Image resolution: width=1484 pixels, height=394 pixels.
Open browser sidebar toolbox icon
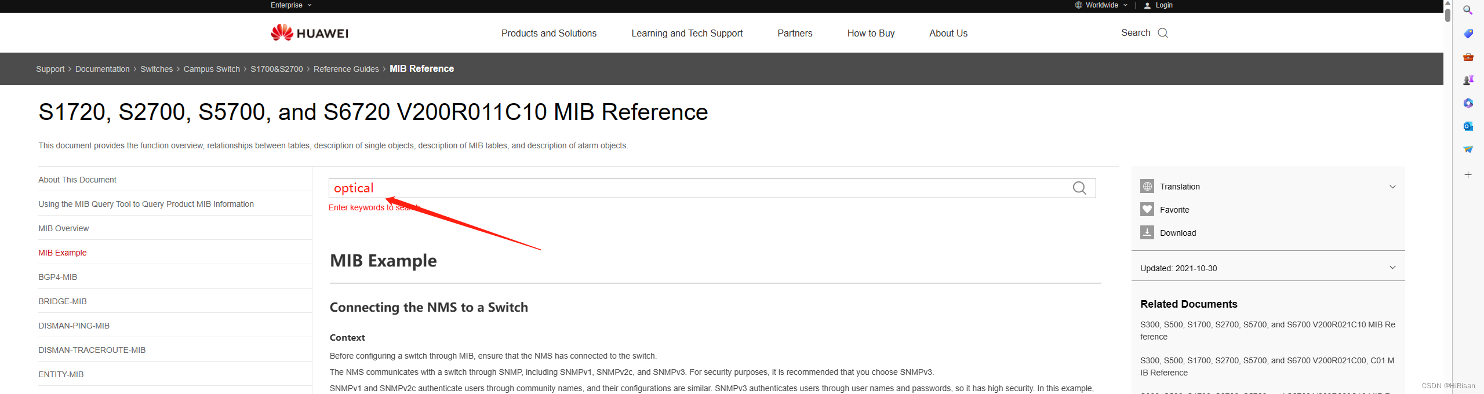pyautogui.click(x=1468, y=57)
